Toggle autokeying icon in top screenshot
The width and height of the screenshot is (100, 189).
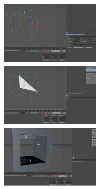[x=47, y=51]
